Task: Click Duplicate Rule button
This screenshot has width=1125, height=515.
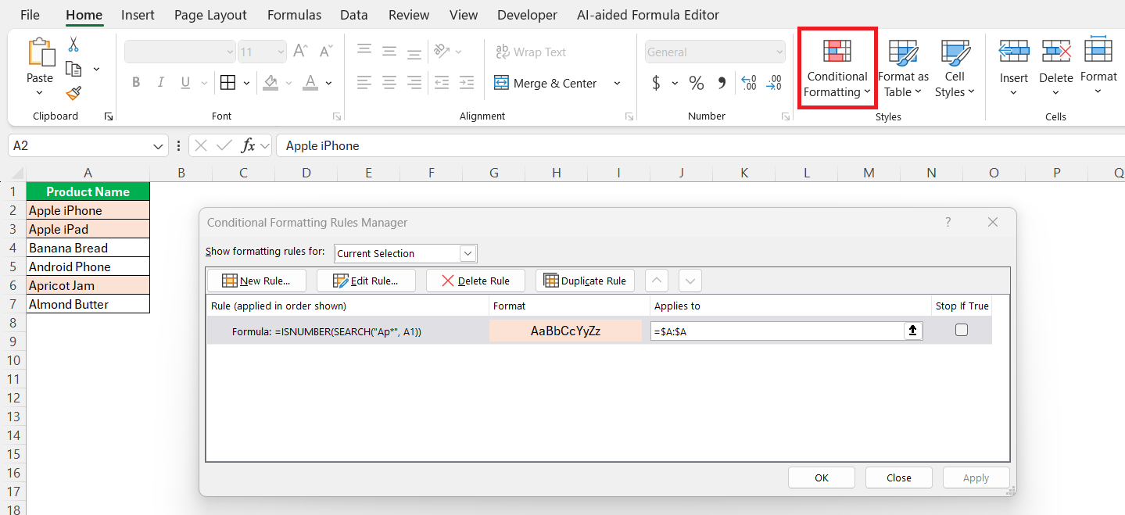Action: (585, 281)
